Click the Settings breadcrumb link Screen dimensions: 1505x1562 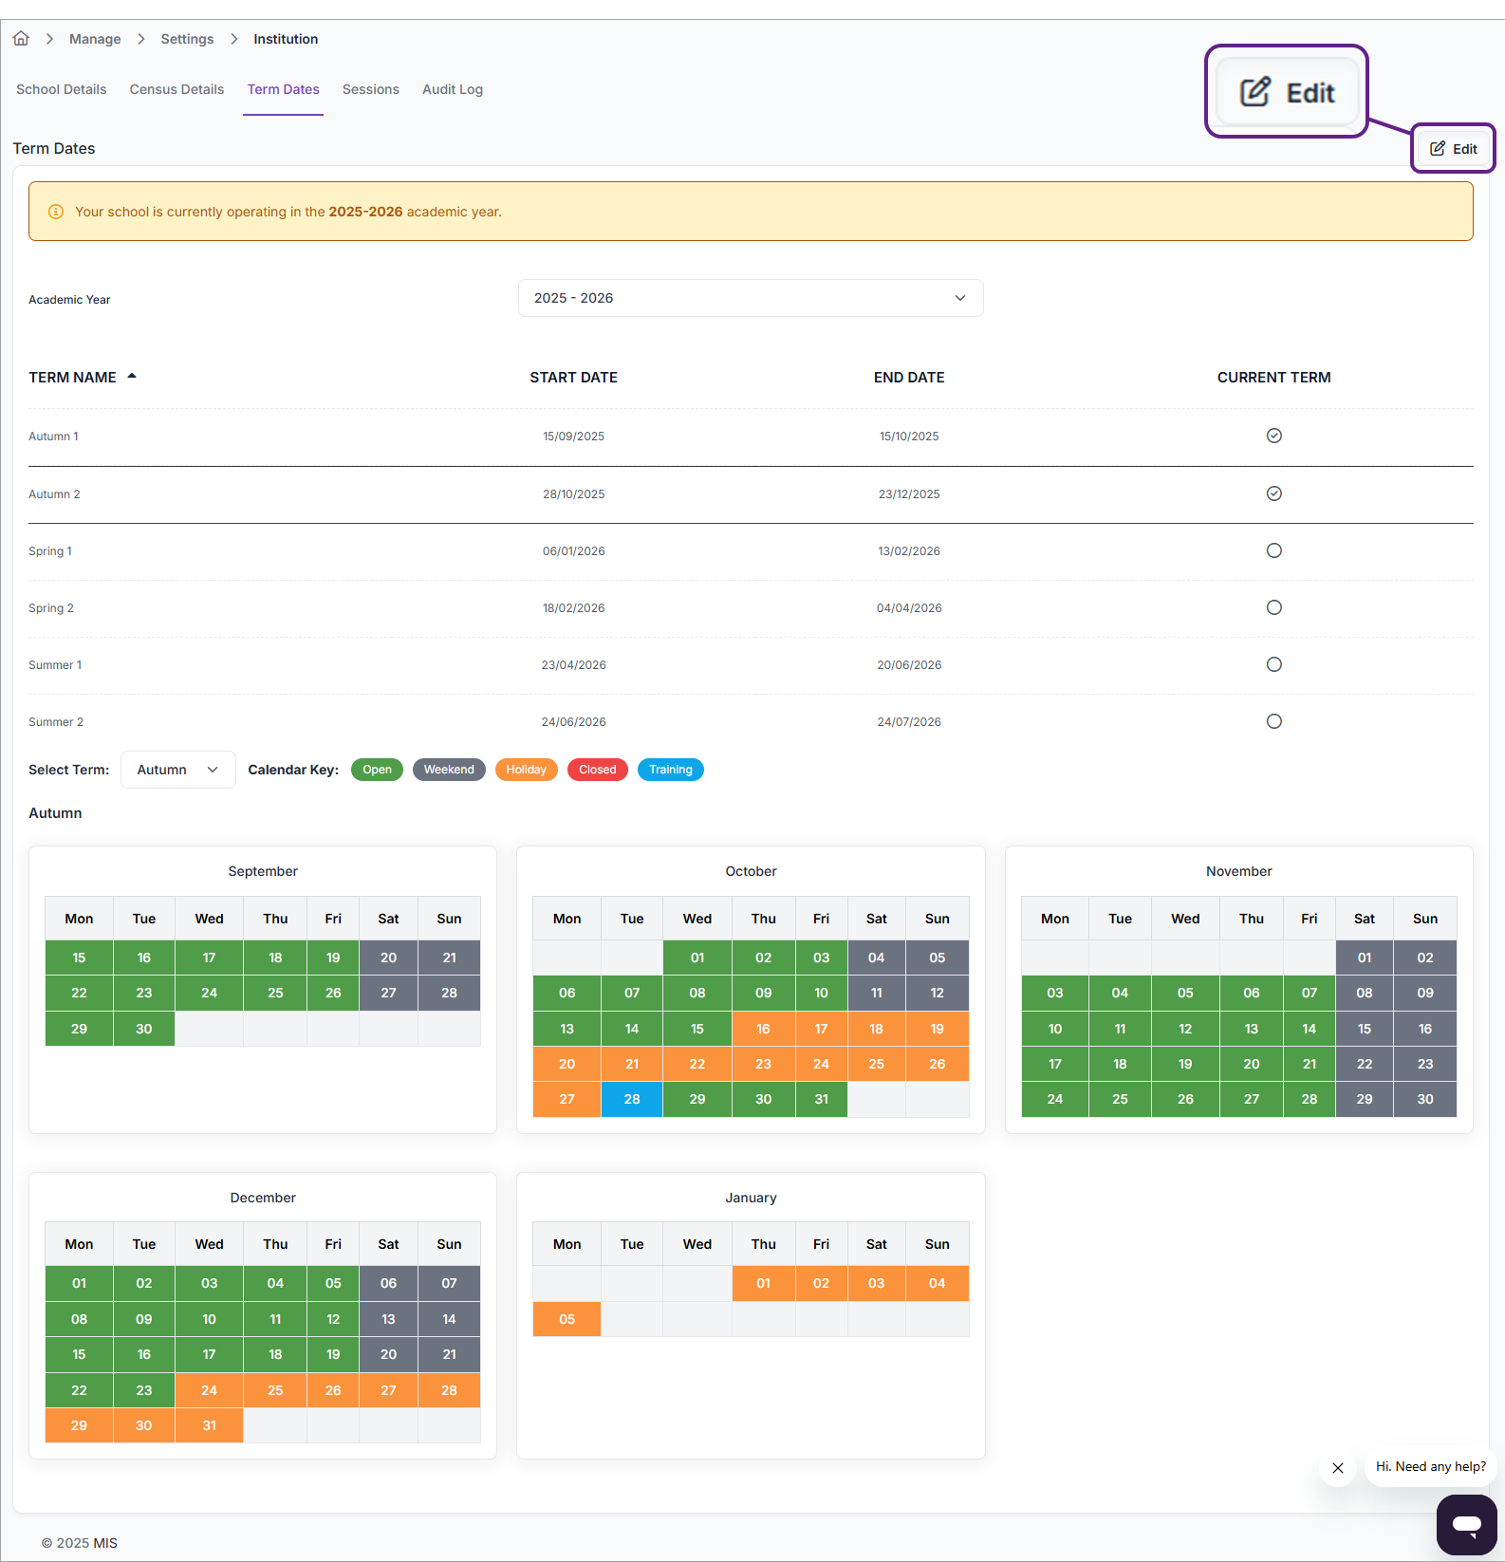187,39
